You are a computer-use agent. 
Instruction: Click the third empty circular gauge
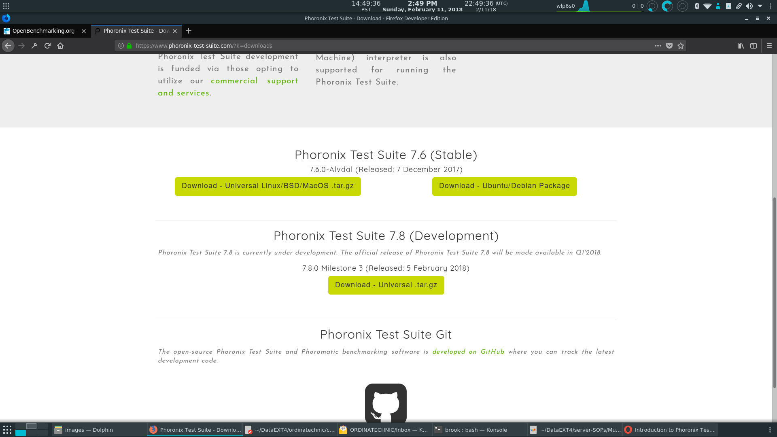point(682,6)
